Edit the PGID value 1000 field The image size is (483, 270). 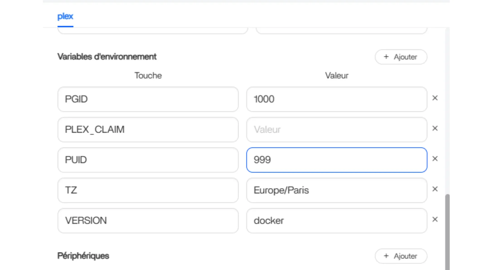point(336,99)
